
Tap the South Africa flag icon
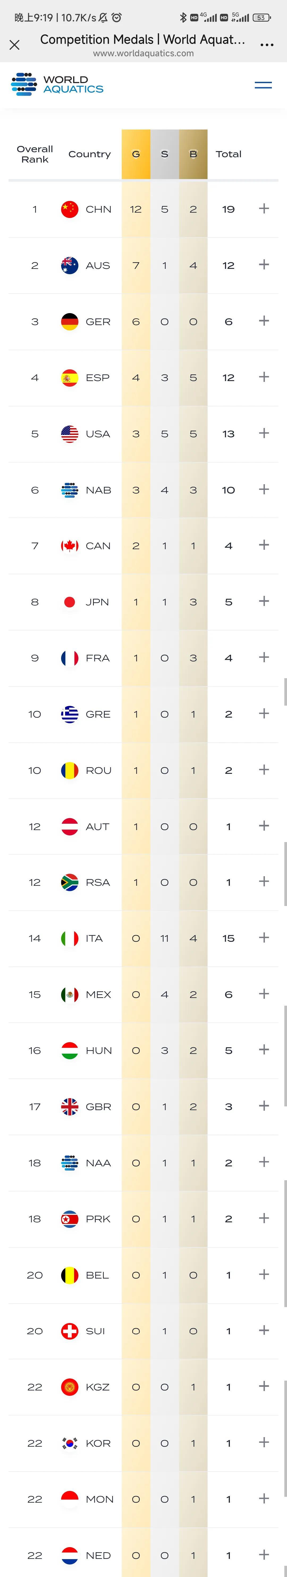point(70,882)
